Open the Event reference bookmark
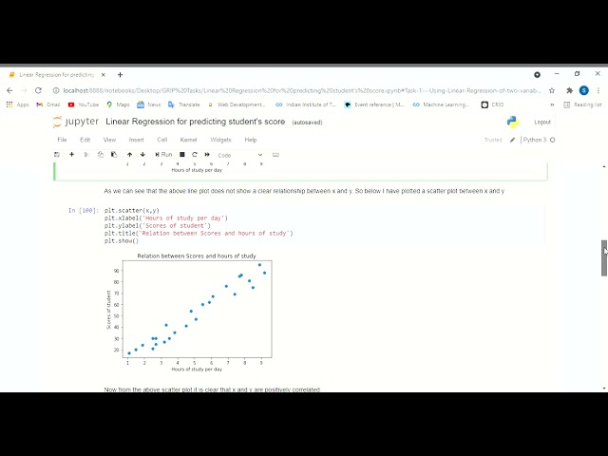 pos(374,104)
